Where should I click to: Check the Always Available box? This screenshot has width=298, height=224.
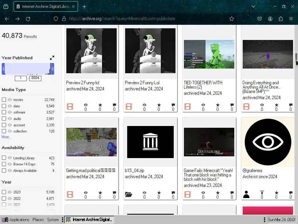[x=4, y=170]
